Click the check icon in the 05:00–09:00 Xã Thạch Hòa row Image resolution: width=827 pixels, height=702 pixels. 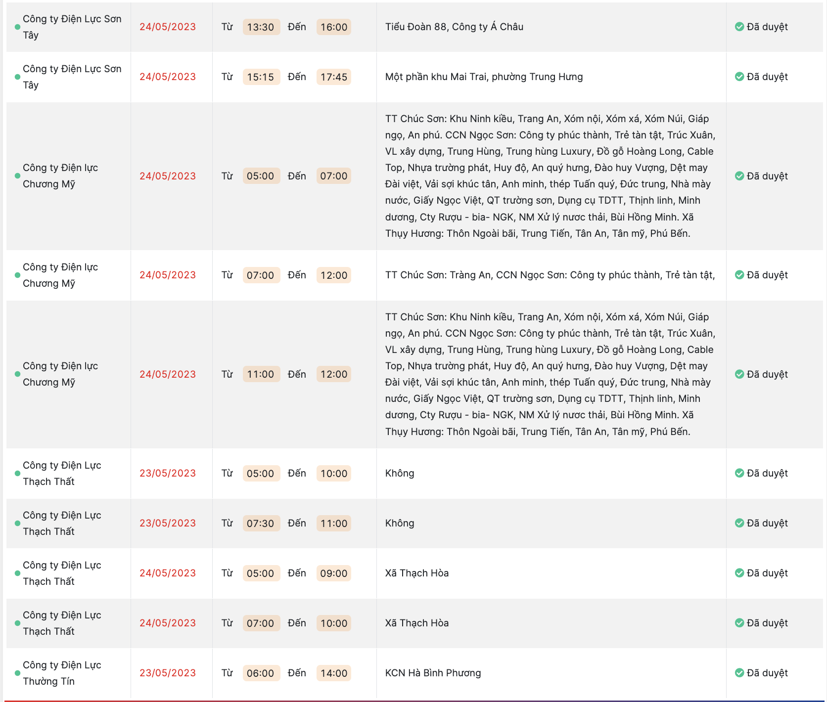click(739, 573)
